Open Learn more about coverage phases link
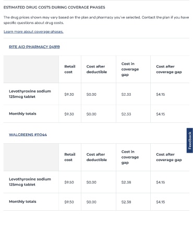 33,32
